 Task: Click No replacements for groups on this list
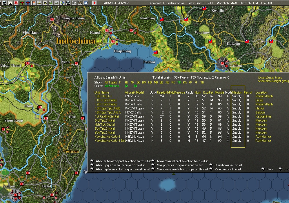(182, 169)
